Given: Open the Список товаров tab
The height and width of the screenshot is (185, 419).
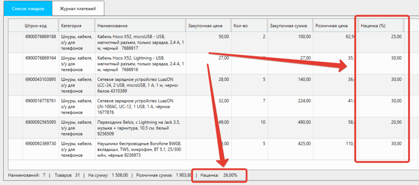Looking at the screenshot, I should (x=26, y=9).
